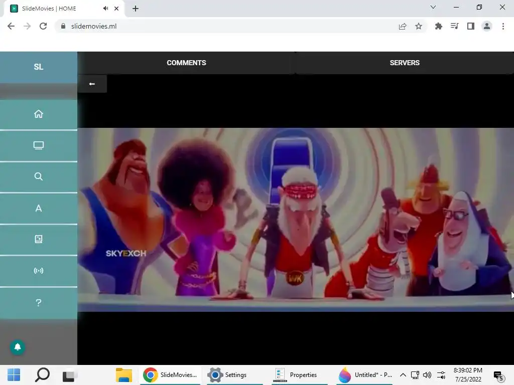Open the album book sidebar icon
Viewport: 514px width, 385px height.
[x=38, y=239]
